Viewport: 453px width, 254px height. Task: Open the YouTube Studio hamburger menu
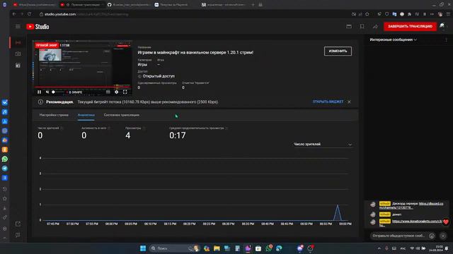(x=18, y=27)
